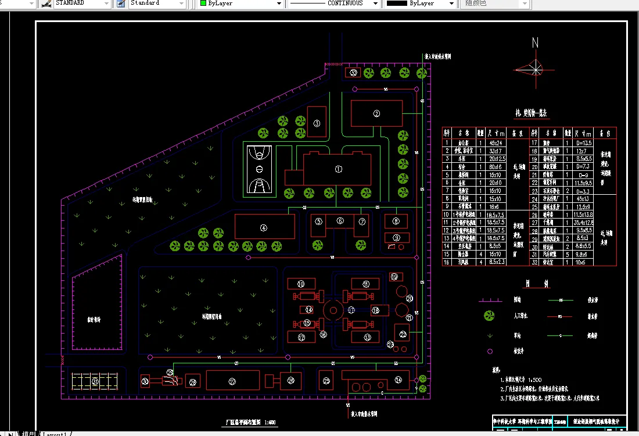Select building number 9 label
639x436 pixels.
pyautogui.click(x=396, y=238)
